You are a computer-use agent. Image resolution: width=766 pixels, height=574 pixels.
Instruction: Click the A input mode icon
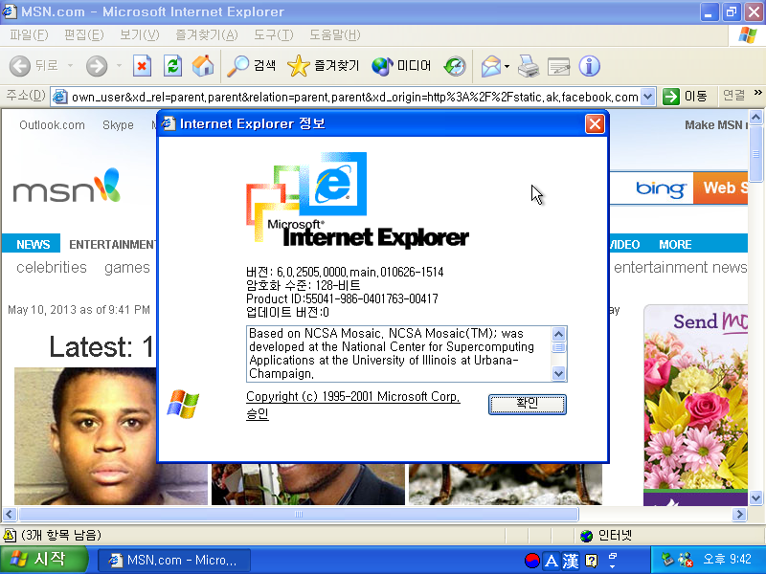coord(552,561)
